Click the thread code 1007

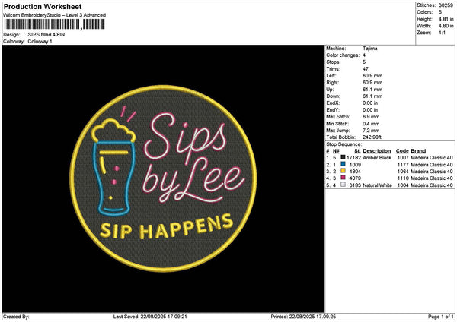click(x=403, y=158)
